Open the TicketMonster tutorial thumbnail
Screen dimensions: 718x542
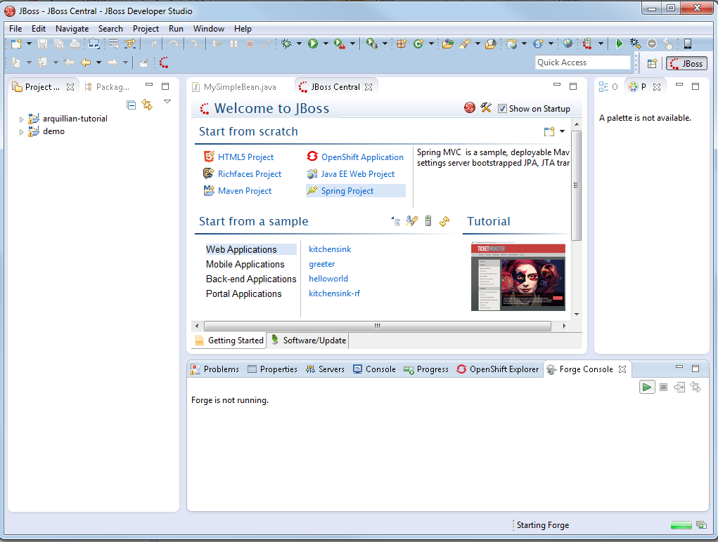(518, 277)
